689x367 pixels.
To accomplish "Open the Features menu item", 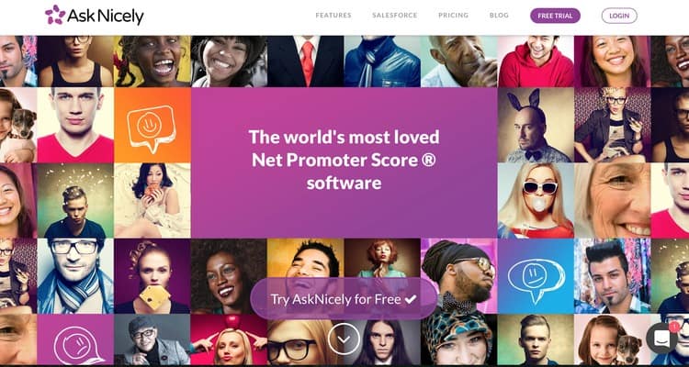I will 333,16.
